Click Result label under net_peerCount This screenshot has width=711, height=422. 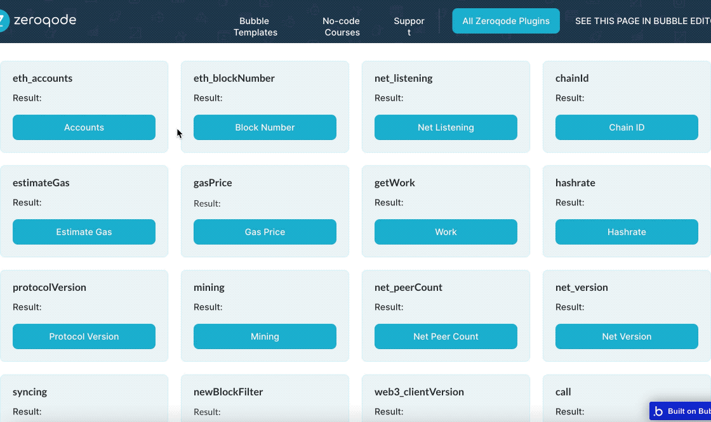coord(389,307)
